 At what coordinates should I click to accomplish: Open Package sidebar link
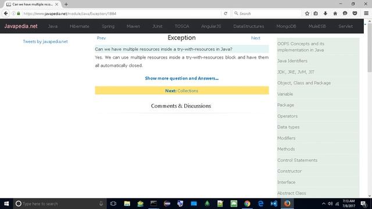(285, 105)
